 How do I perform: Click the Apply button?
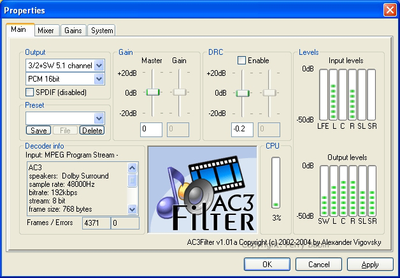pos(369,264)
